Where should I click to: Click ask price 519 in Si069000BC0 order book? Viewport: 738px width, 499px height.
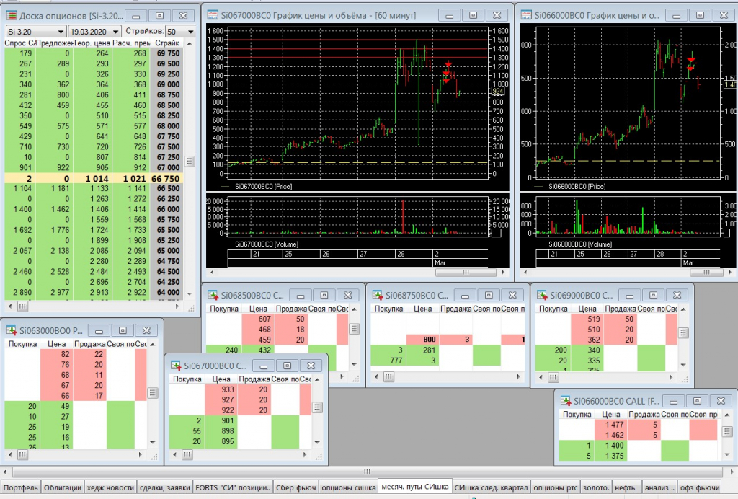point(587,319)
